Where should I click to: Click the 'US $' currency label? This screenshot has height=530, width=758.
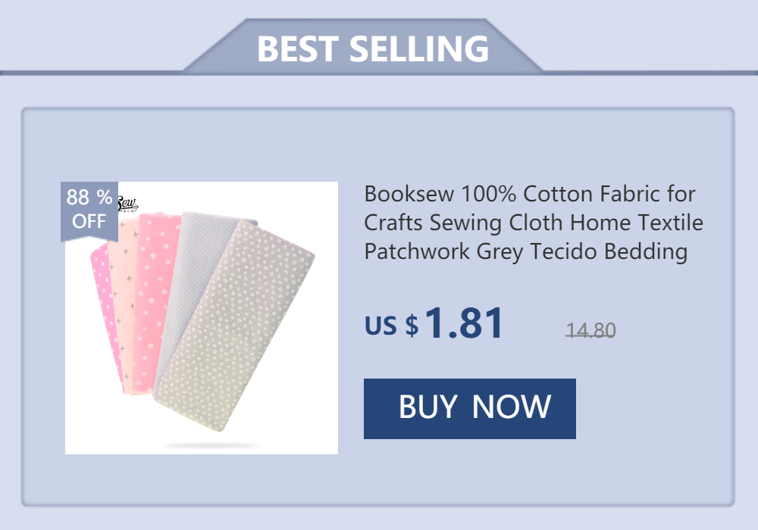tap(391, 325)
